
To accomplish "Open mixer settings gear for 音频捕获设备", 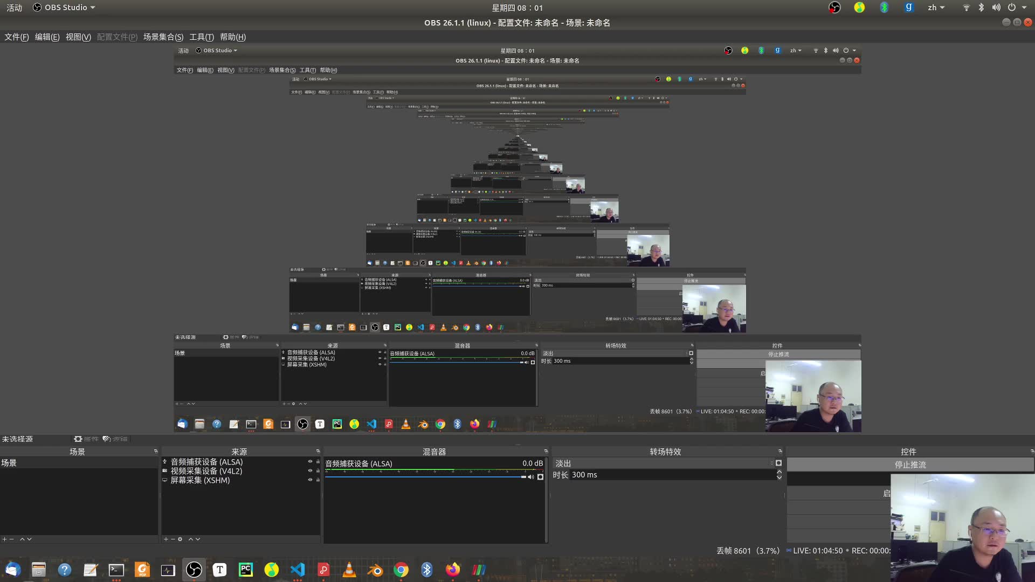I will tap(541, 477).
